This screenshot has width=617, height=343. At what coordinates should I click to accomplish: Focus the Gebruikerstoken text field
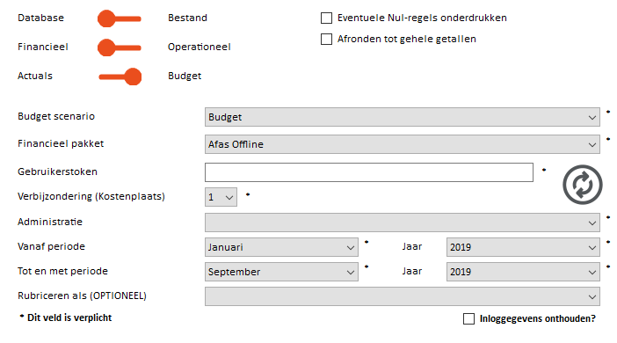369,172
